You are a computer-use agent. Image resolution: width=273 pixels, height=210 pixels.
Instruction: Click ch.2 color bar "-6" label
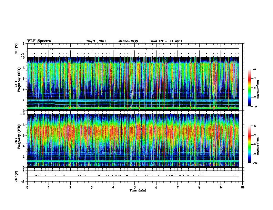[254, 126]
